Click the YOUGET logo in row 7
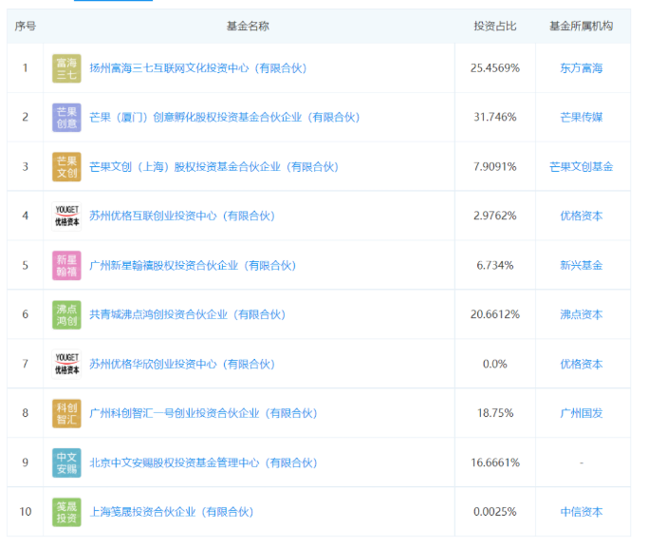648x547 pixels. 66,364
